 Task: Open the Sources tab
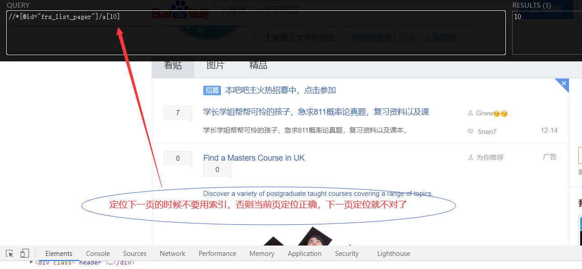click(x=135, y=253)
